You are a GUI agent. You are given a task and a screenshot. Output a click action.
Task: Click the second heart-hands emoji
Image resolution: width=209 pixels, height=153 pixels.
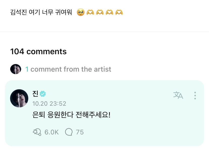[x=100, y=12]
